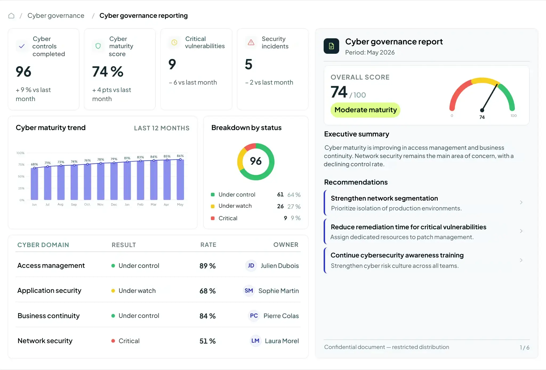Click the clock icon on Critical vulnerabilities
546x370 pixels.
point(174,43)
